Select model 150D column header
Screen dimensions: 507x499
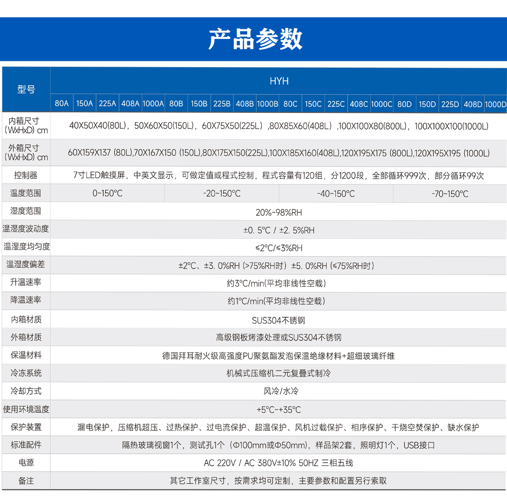(x=427, y=103)
